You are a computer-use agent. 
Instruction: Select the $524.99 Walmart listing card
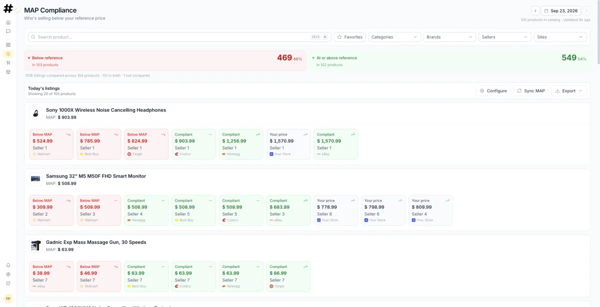(51, 144)
